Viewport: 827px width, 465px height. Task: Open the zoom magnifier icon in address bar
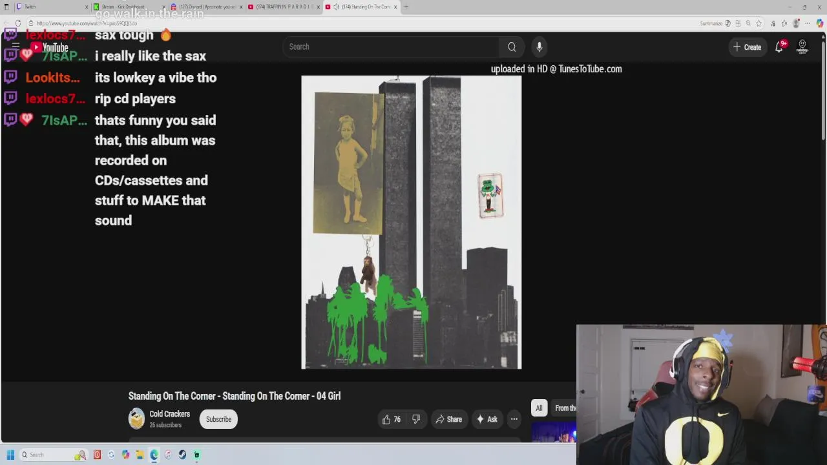(748, 23)
